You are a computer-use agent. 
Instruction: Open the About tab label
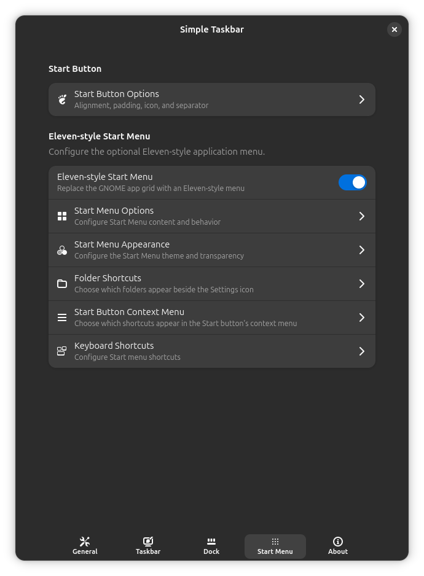(338, 551)
